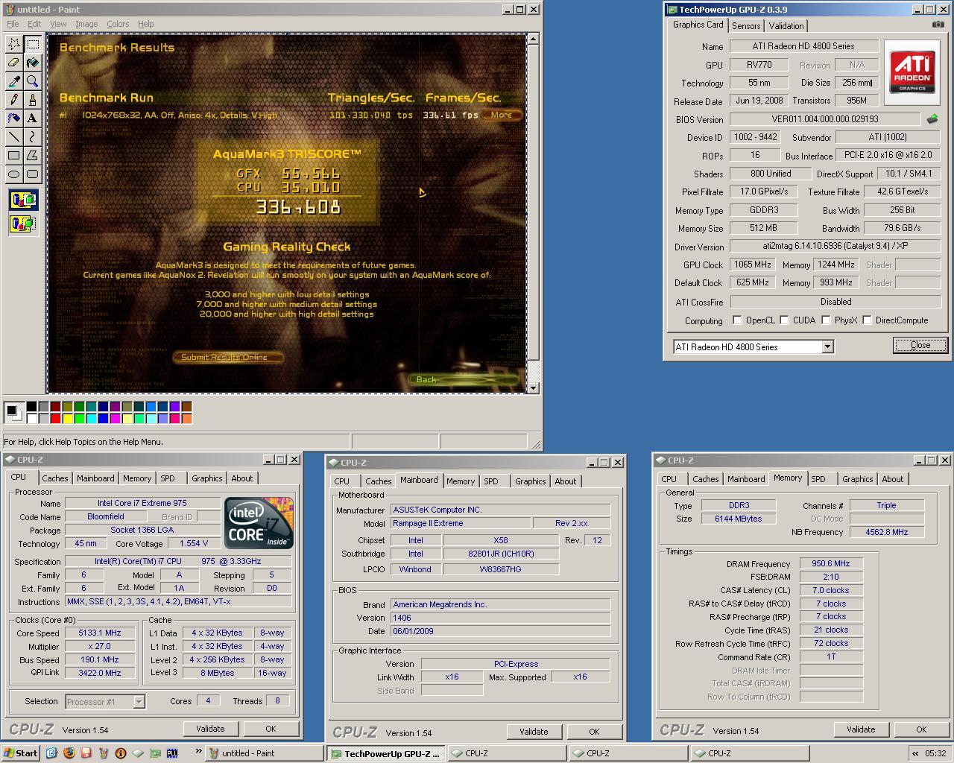Activate the Pick Color eyedropper tool

click(x=13, y=81)
